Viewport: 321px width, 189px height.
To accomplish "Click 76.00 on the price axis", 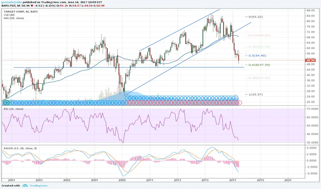I will pos(311,26).
